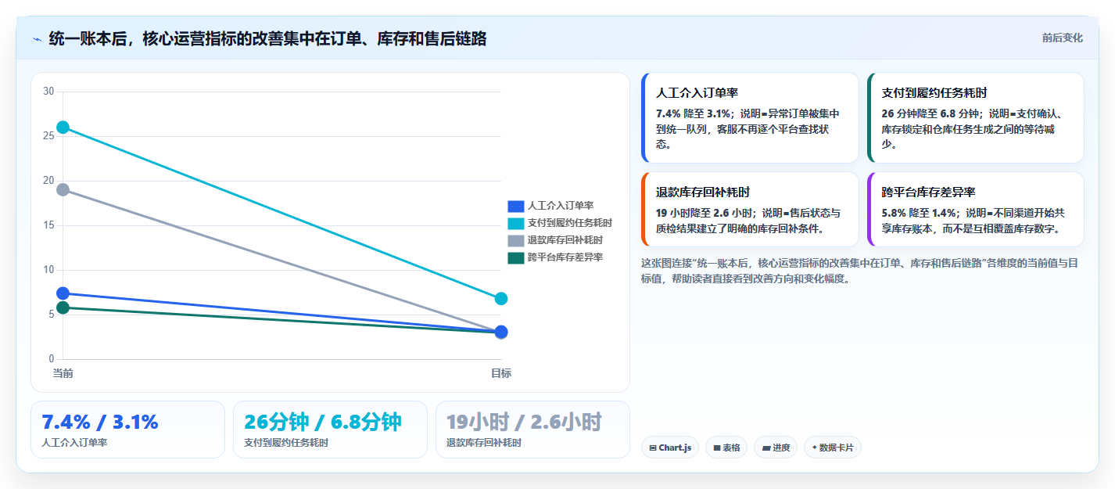Click the Chart.js tag

[670, 448]
